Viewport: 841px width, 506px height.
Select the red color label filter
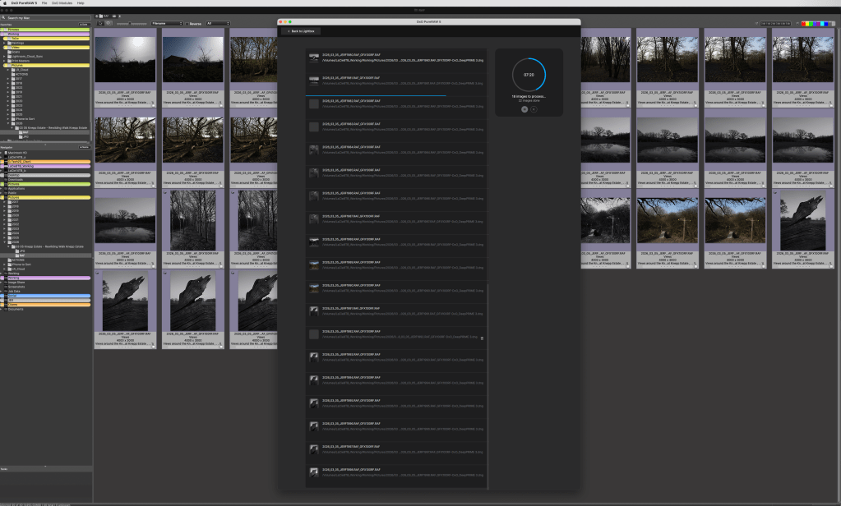click(x=805, y=24)
